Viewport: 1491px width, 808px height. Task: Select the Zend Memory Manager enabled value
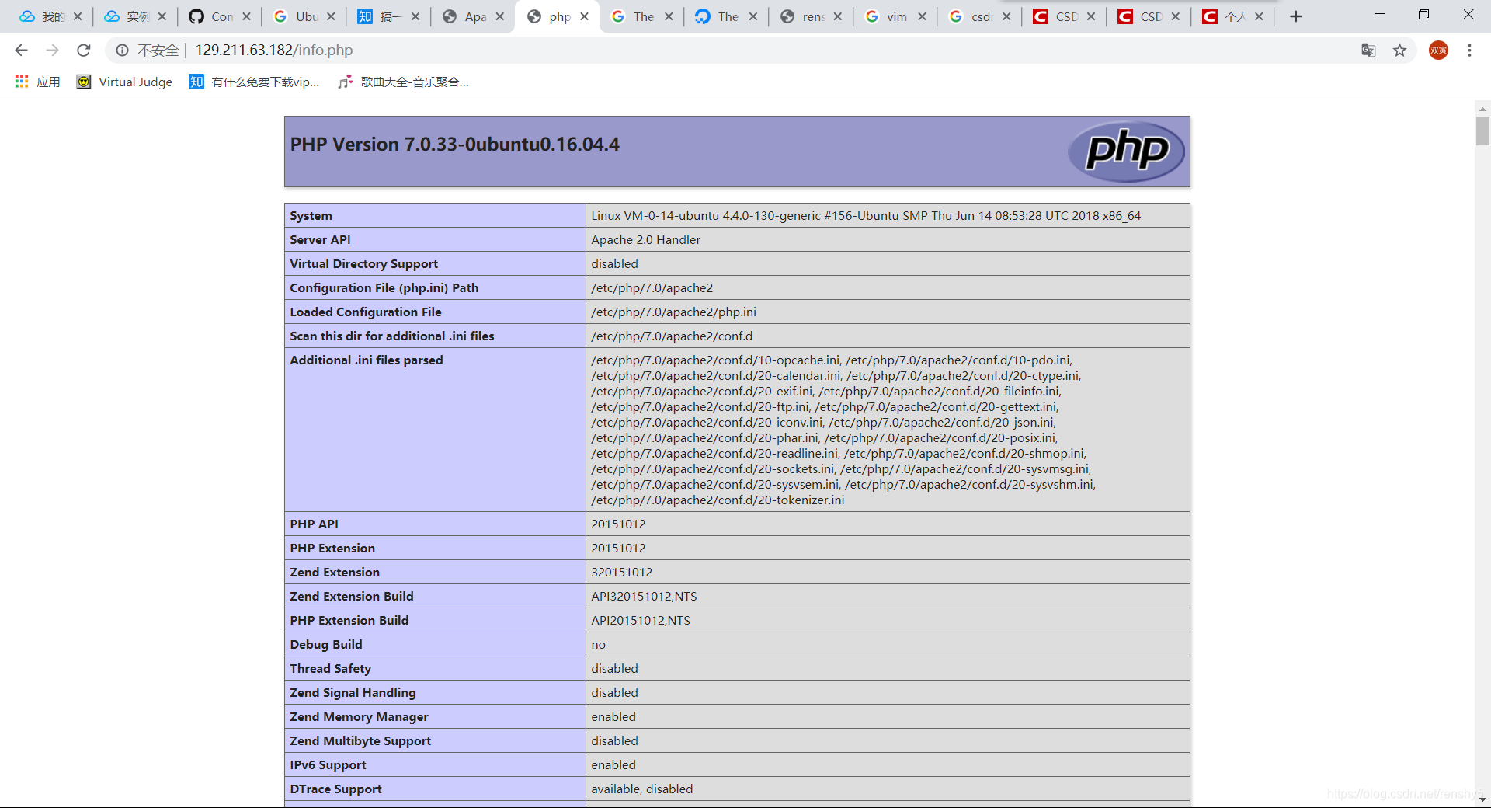[613, 717]
